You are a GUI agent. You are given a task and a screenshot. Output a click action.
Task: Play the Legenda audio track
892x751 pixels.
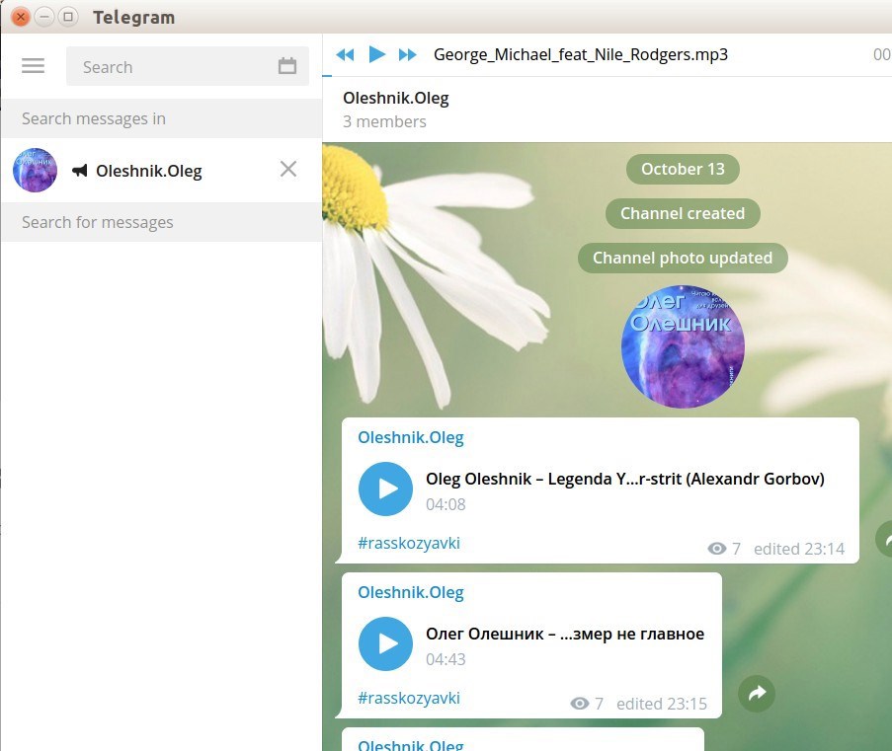[385, 488]
